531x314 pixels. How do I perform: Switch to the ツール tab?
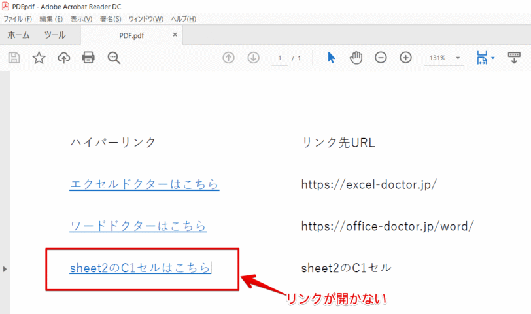click(55, 35)
